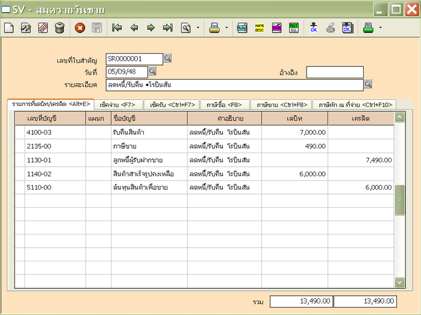Click the อ้างอิง reference input field
Image resolution: width=421 pixels, height=315 pixels.
tap(334, 72)
